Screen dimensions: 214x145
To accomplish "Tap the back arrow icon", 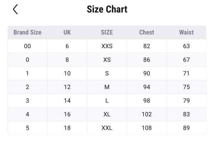I will pyautogui.click(x=15, y=9).
